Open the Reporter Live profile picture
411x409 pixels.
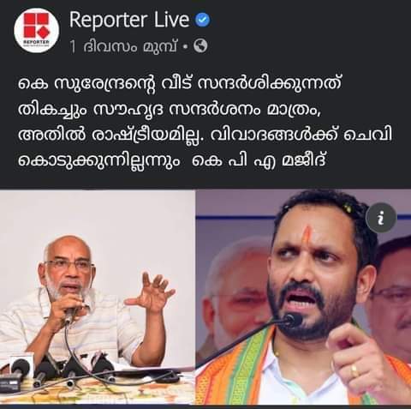coord(36,30)
